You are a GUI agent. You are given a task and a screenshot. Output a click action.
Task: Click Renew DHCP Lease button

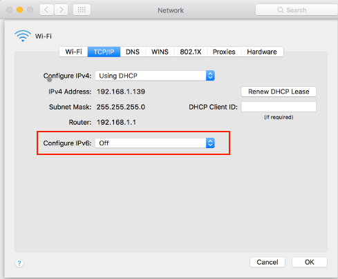tap(279, 92)
